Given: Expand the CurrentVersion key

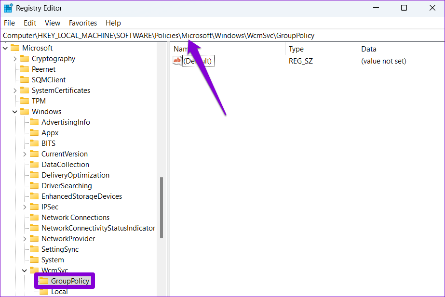Looking at the screenshot, I should [25, 154].
